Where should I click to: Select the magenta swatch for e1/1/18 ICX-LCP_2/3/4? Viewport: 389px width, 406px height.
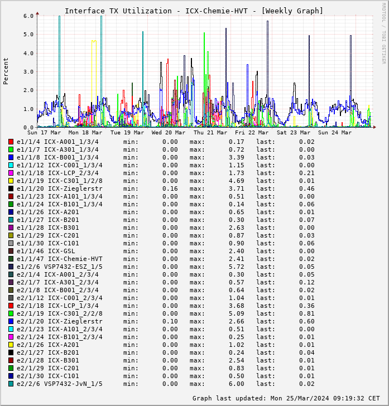(11, 173)
